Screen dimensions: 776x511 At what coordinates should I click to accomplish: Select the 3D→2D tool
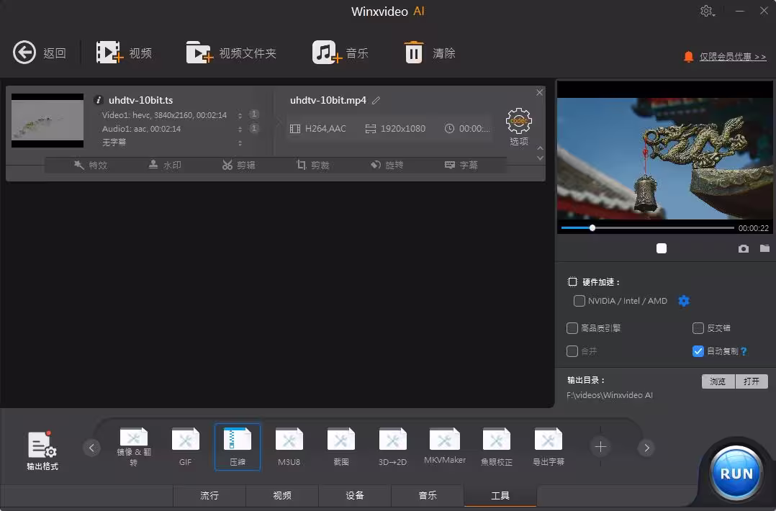coord(392,447)
